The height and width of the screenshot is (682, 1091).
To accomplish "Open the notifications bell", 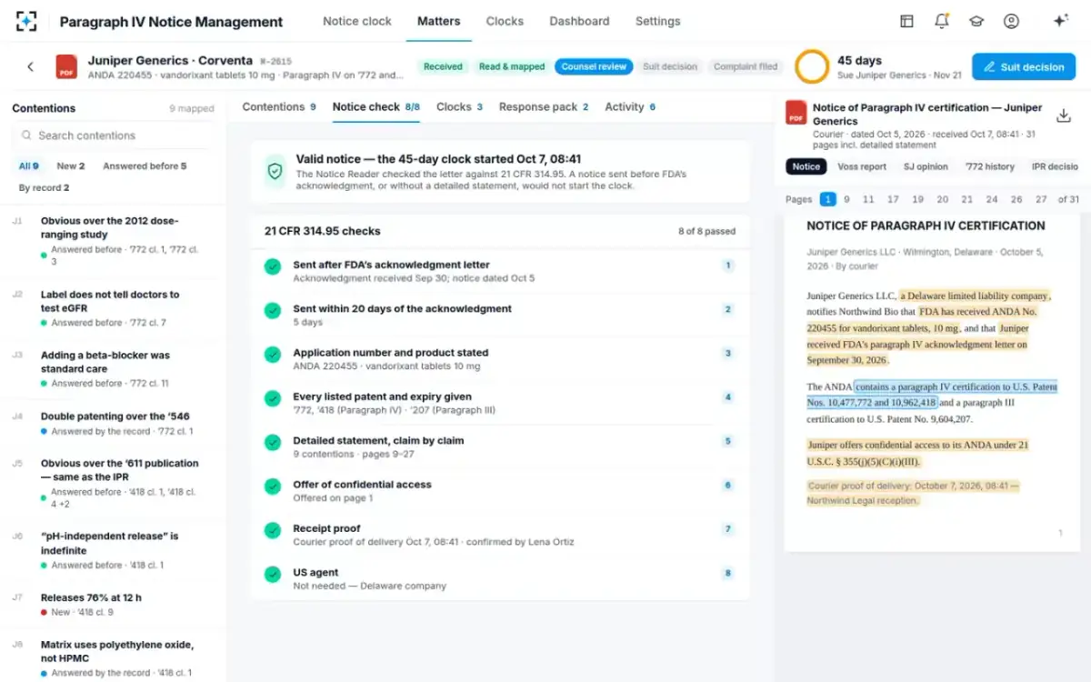I will click(942, 21).
